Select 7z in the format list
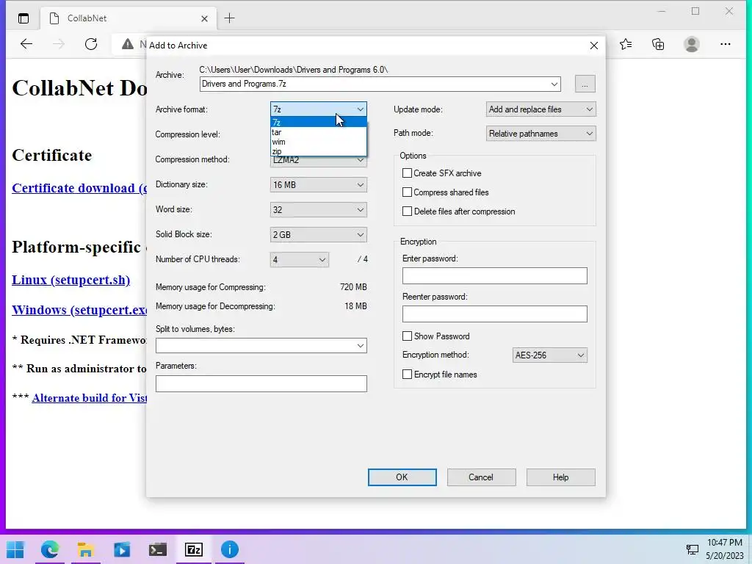Viewport: 752px width, 564px height. [x=319, y=123]
